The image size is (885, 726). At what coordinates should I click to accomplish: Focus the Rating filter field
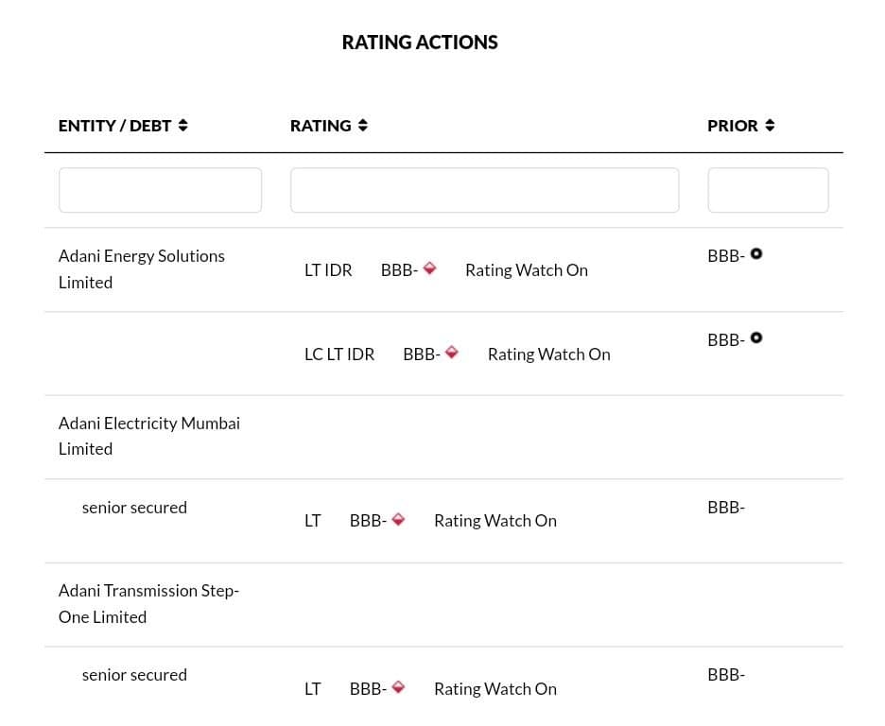click(485, 190)
